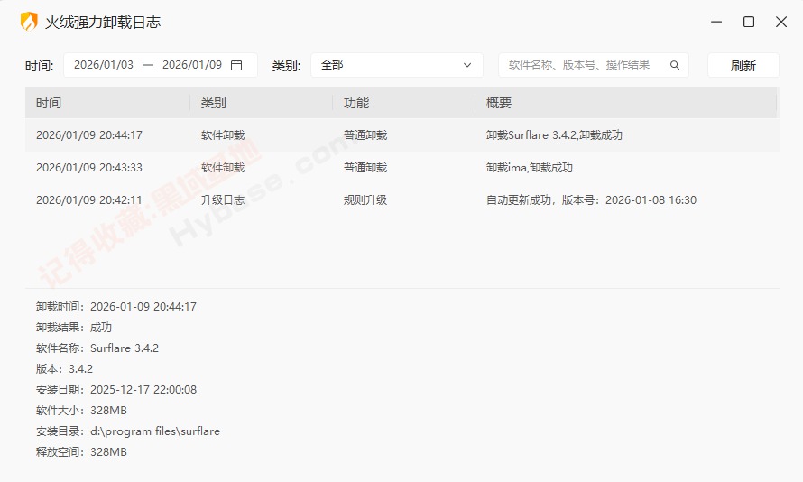Maximize the uninstall log window
The height and width of the screenshot is (482, 803).
[749, 22]
